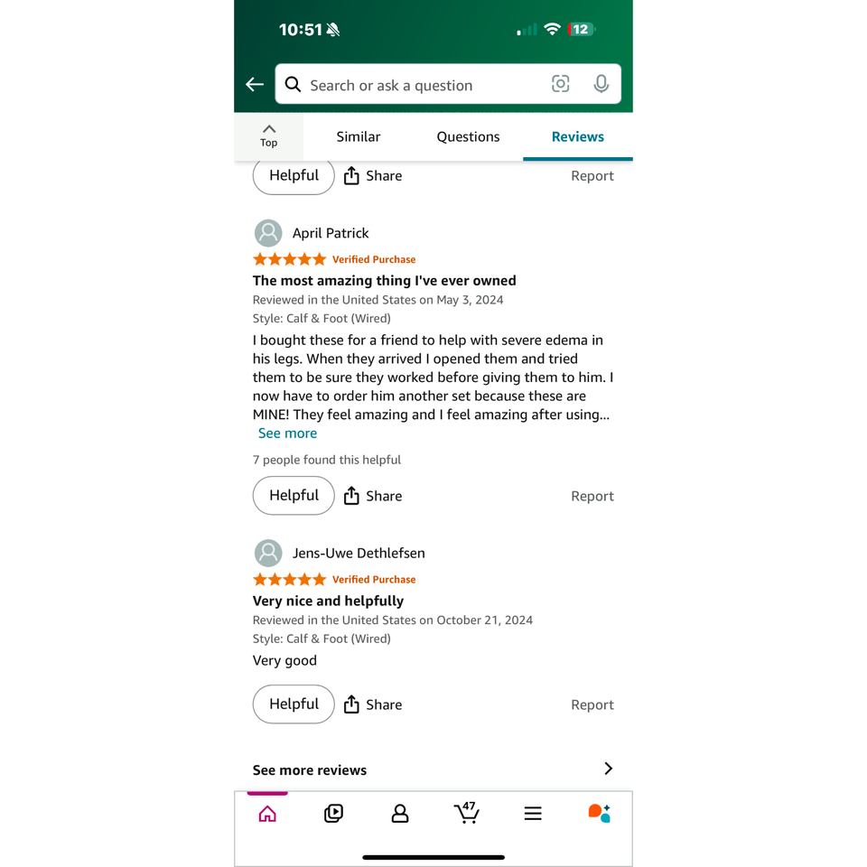Open the account profile icon

[400, 814]
